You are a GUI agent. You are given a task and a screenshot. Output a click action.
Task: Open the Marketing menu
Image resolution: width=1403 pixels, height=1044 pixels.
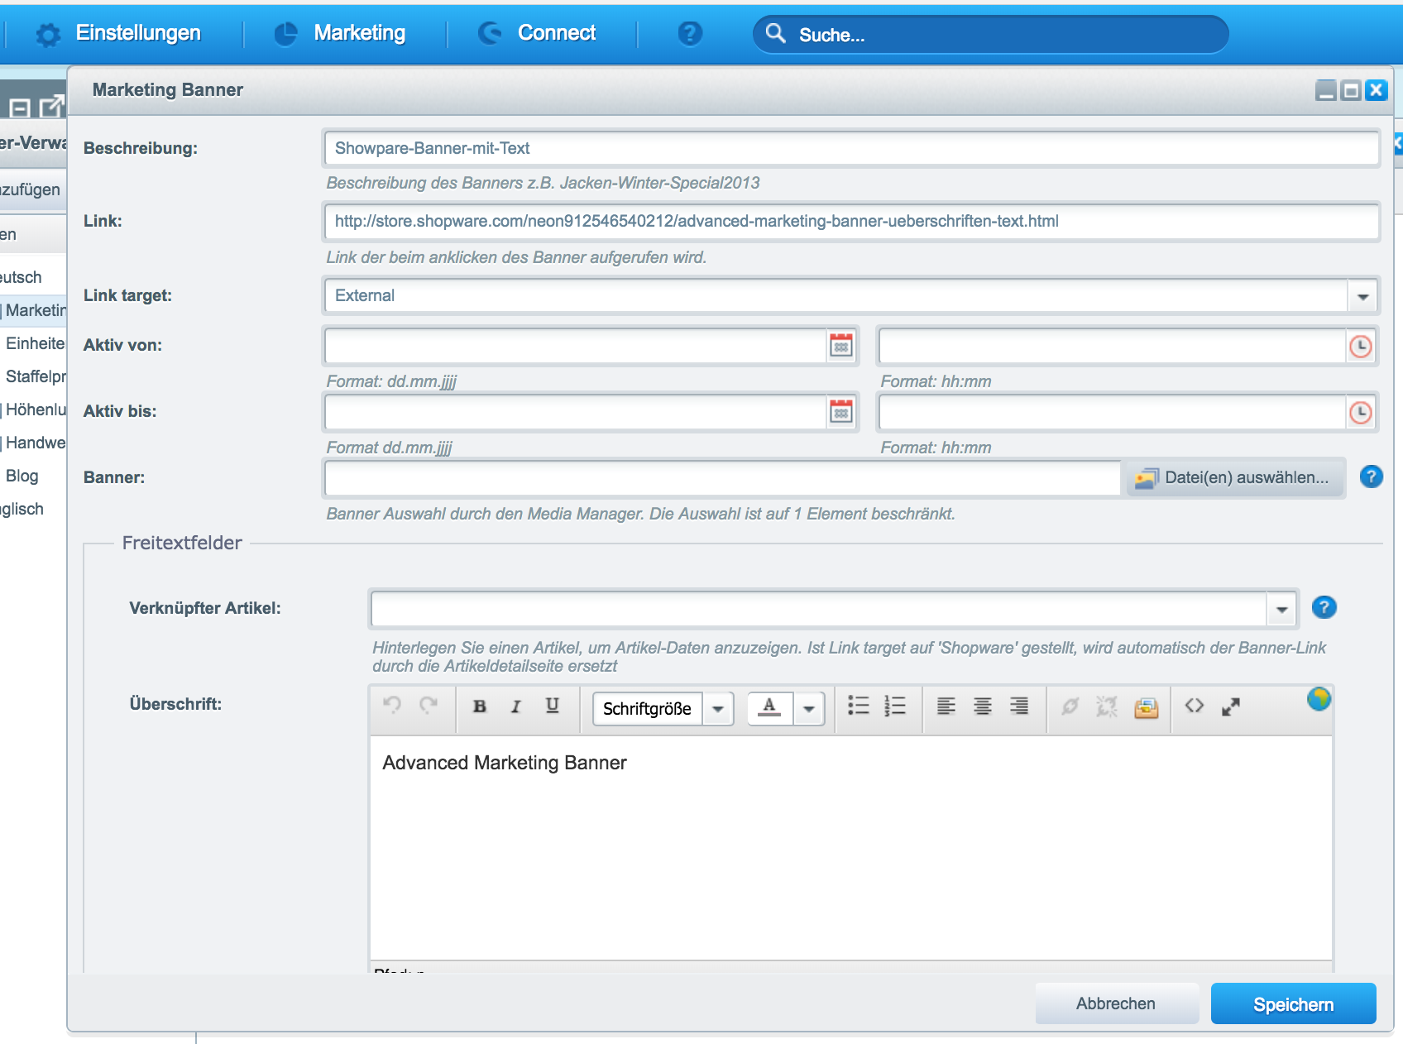tap(340, 33)
